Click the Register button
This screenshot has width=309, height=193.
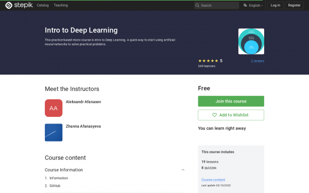pos(294,5)
